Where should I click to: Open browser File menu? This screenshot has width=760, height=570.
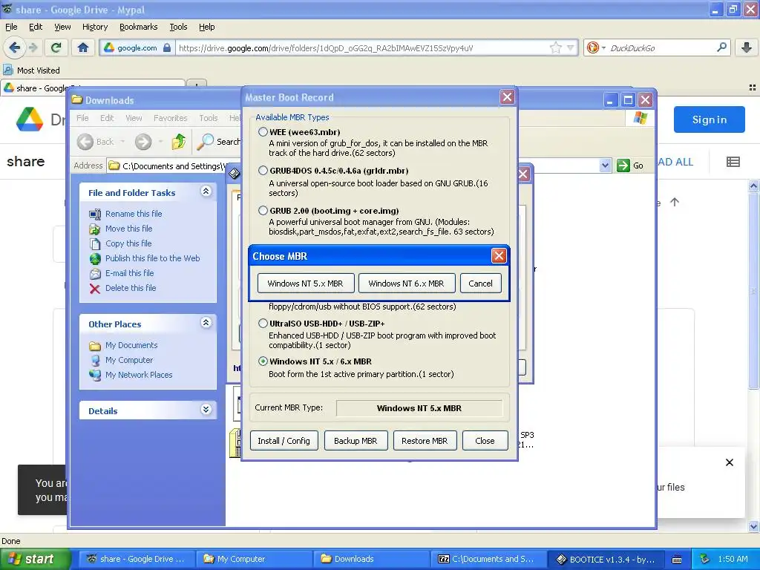(x=11, y=27)
